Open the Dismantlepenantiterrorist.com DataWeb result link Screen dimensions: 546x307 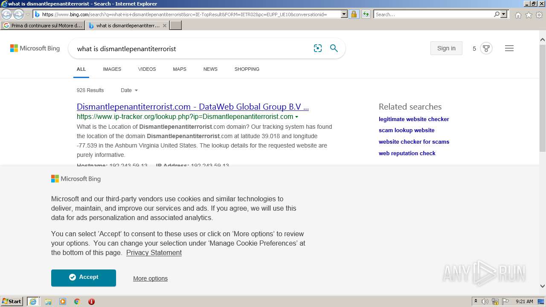(x=193, y=107)
